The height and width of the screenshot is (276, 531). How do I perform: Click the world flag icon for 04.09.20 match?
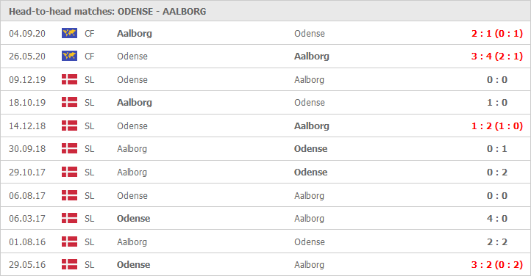coord(69,33)
